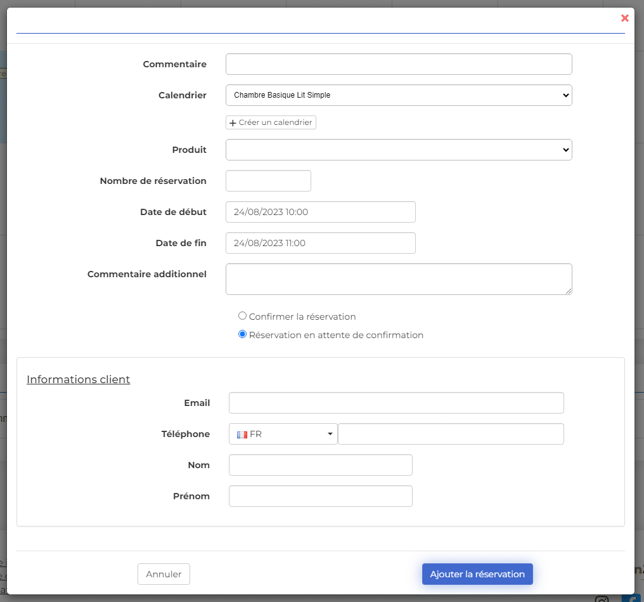Select Confirmer la réservation radio button
The image size is (644, 602).
point(242,316)
